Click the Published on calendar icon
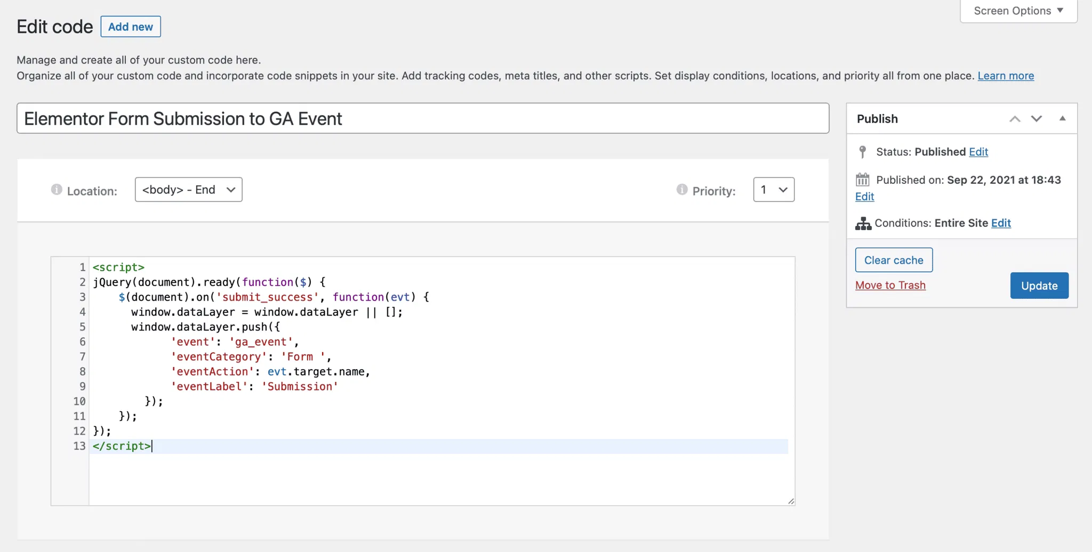The image size is (1092, 552). pyautogui.click(x=863, y=180)
